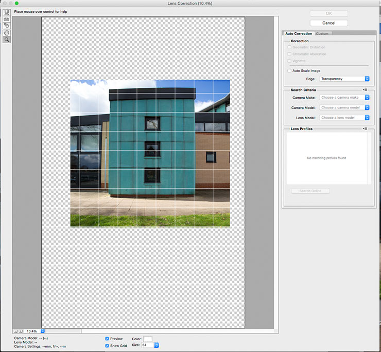Click the 'No matching profiles found' text
Screen dimensions: 381x352
(x=326, y=158)
